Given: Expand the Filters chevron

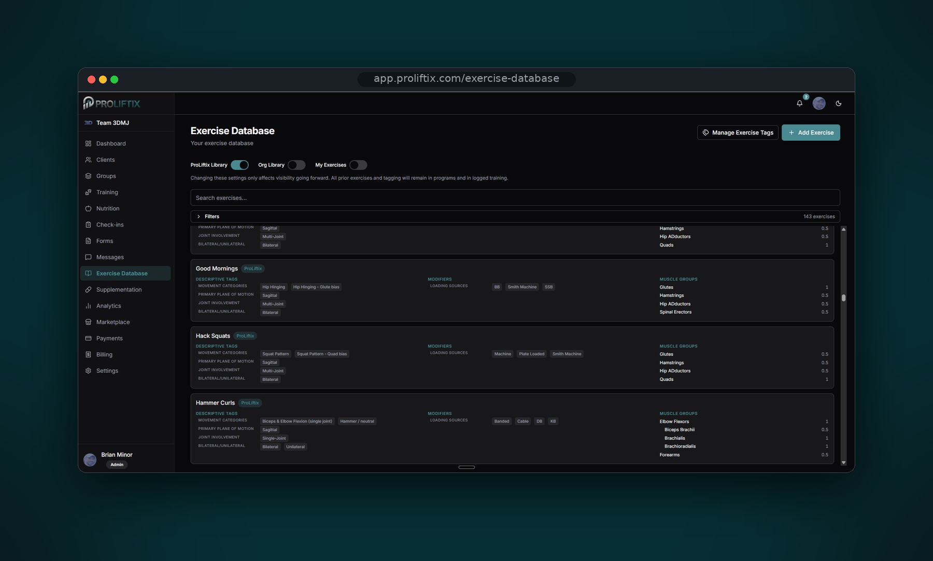Looking at the screenshot, I should coord(199,217).
